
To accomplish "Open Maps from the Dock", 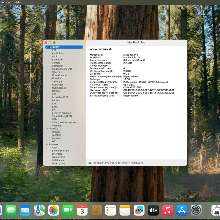I will point(39,210).
